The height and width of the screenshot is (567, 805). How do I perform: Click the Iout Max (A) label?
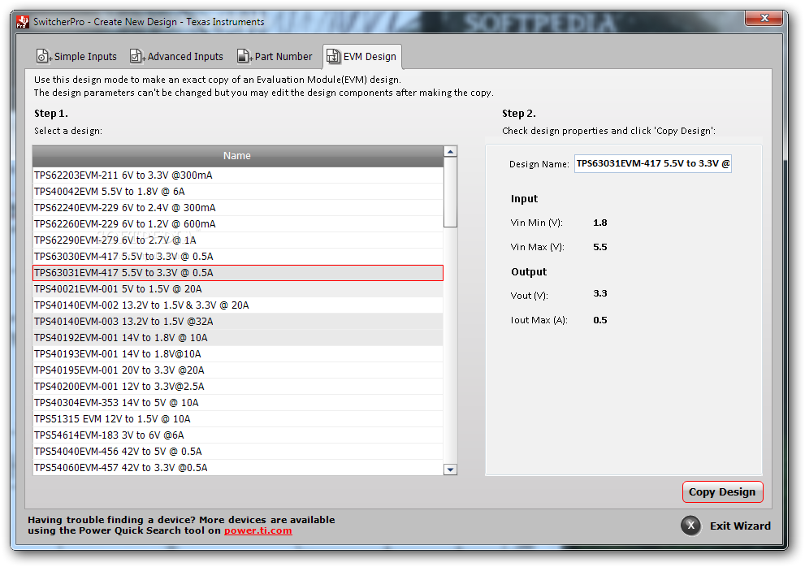coord(539,320)
